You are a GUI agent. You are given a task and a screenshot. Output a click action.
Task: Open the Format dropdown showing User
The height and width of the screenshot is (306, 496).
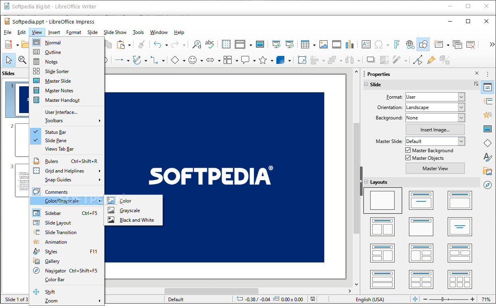435,97
